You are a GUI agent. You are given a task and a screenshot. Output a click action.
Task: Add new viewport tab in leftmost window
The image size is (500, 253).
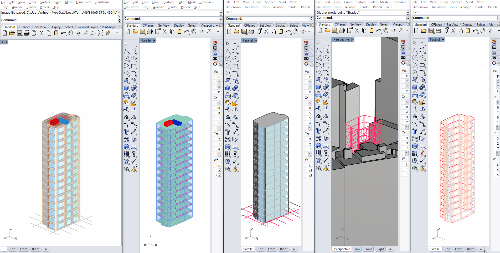[46, 249]
